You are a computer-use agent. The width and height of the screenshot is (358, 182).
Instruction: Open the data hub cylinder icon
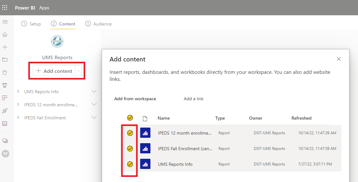pos(5,73)
